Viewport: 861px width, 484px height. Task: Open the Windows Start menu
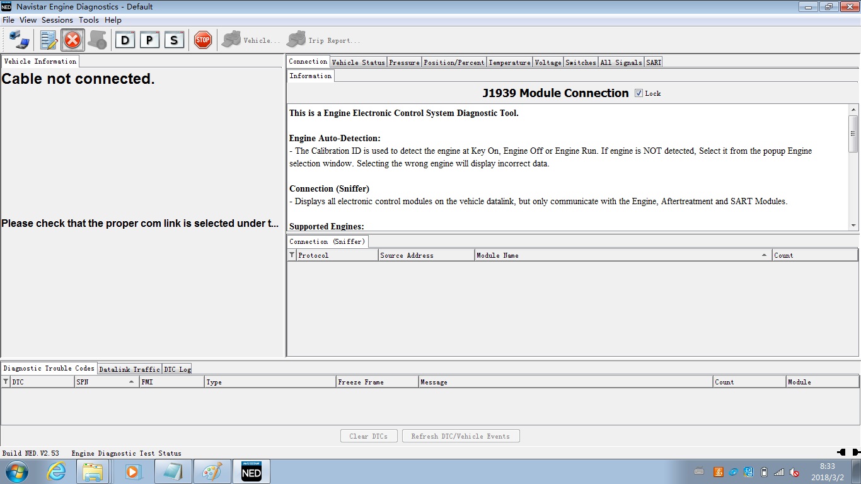click(x=16, y=471)
